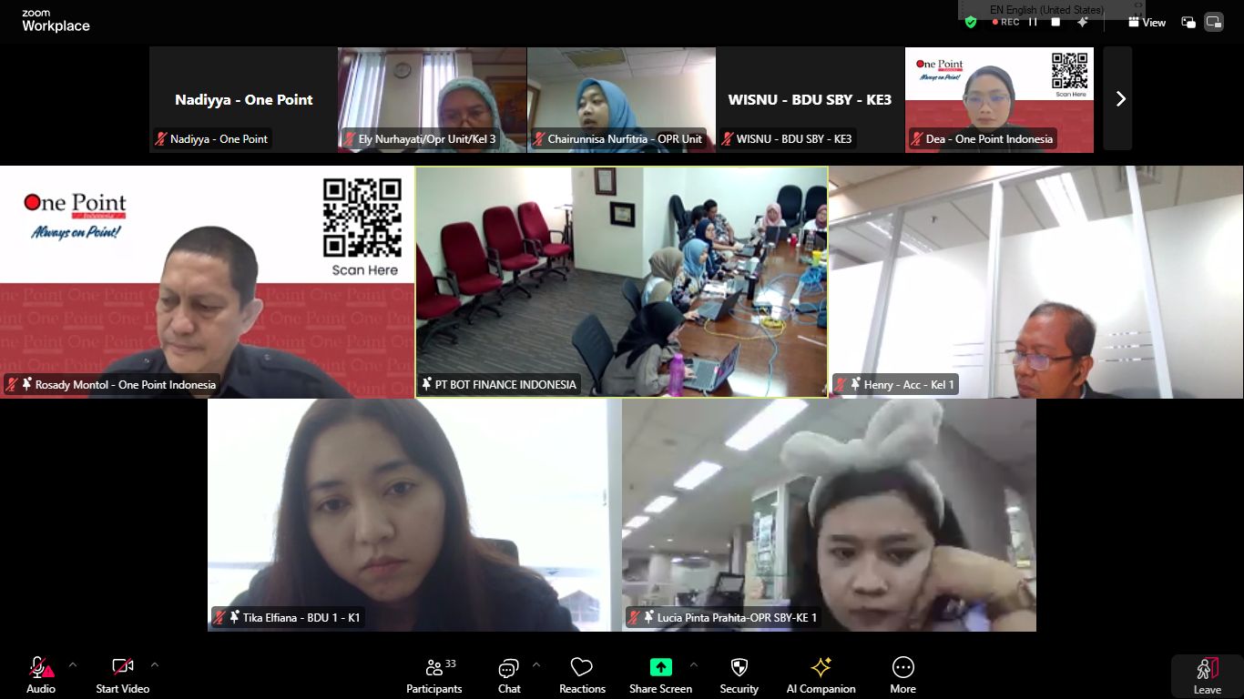Unmute the microphone with Audio button
This screenshot has width=1244, height=699.
(41, 675)
